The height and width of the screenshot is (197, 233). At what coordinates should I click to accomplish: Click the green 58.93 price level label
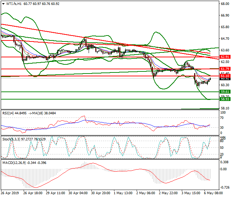pyautogui.click(x=225, y=99)
